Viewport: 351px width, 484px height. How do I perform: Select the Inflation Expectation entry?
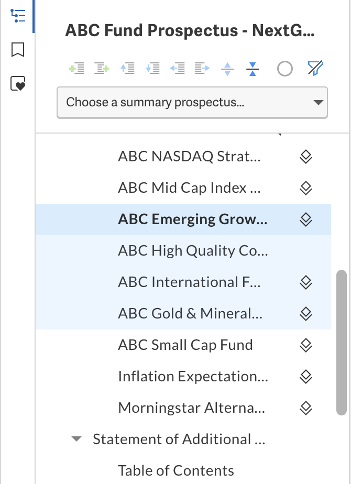click(192, 376)
